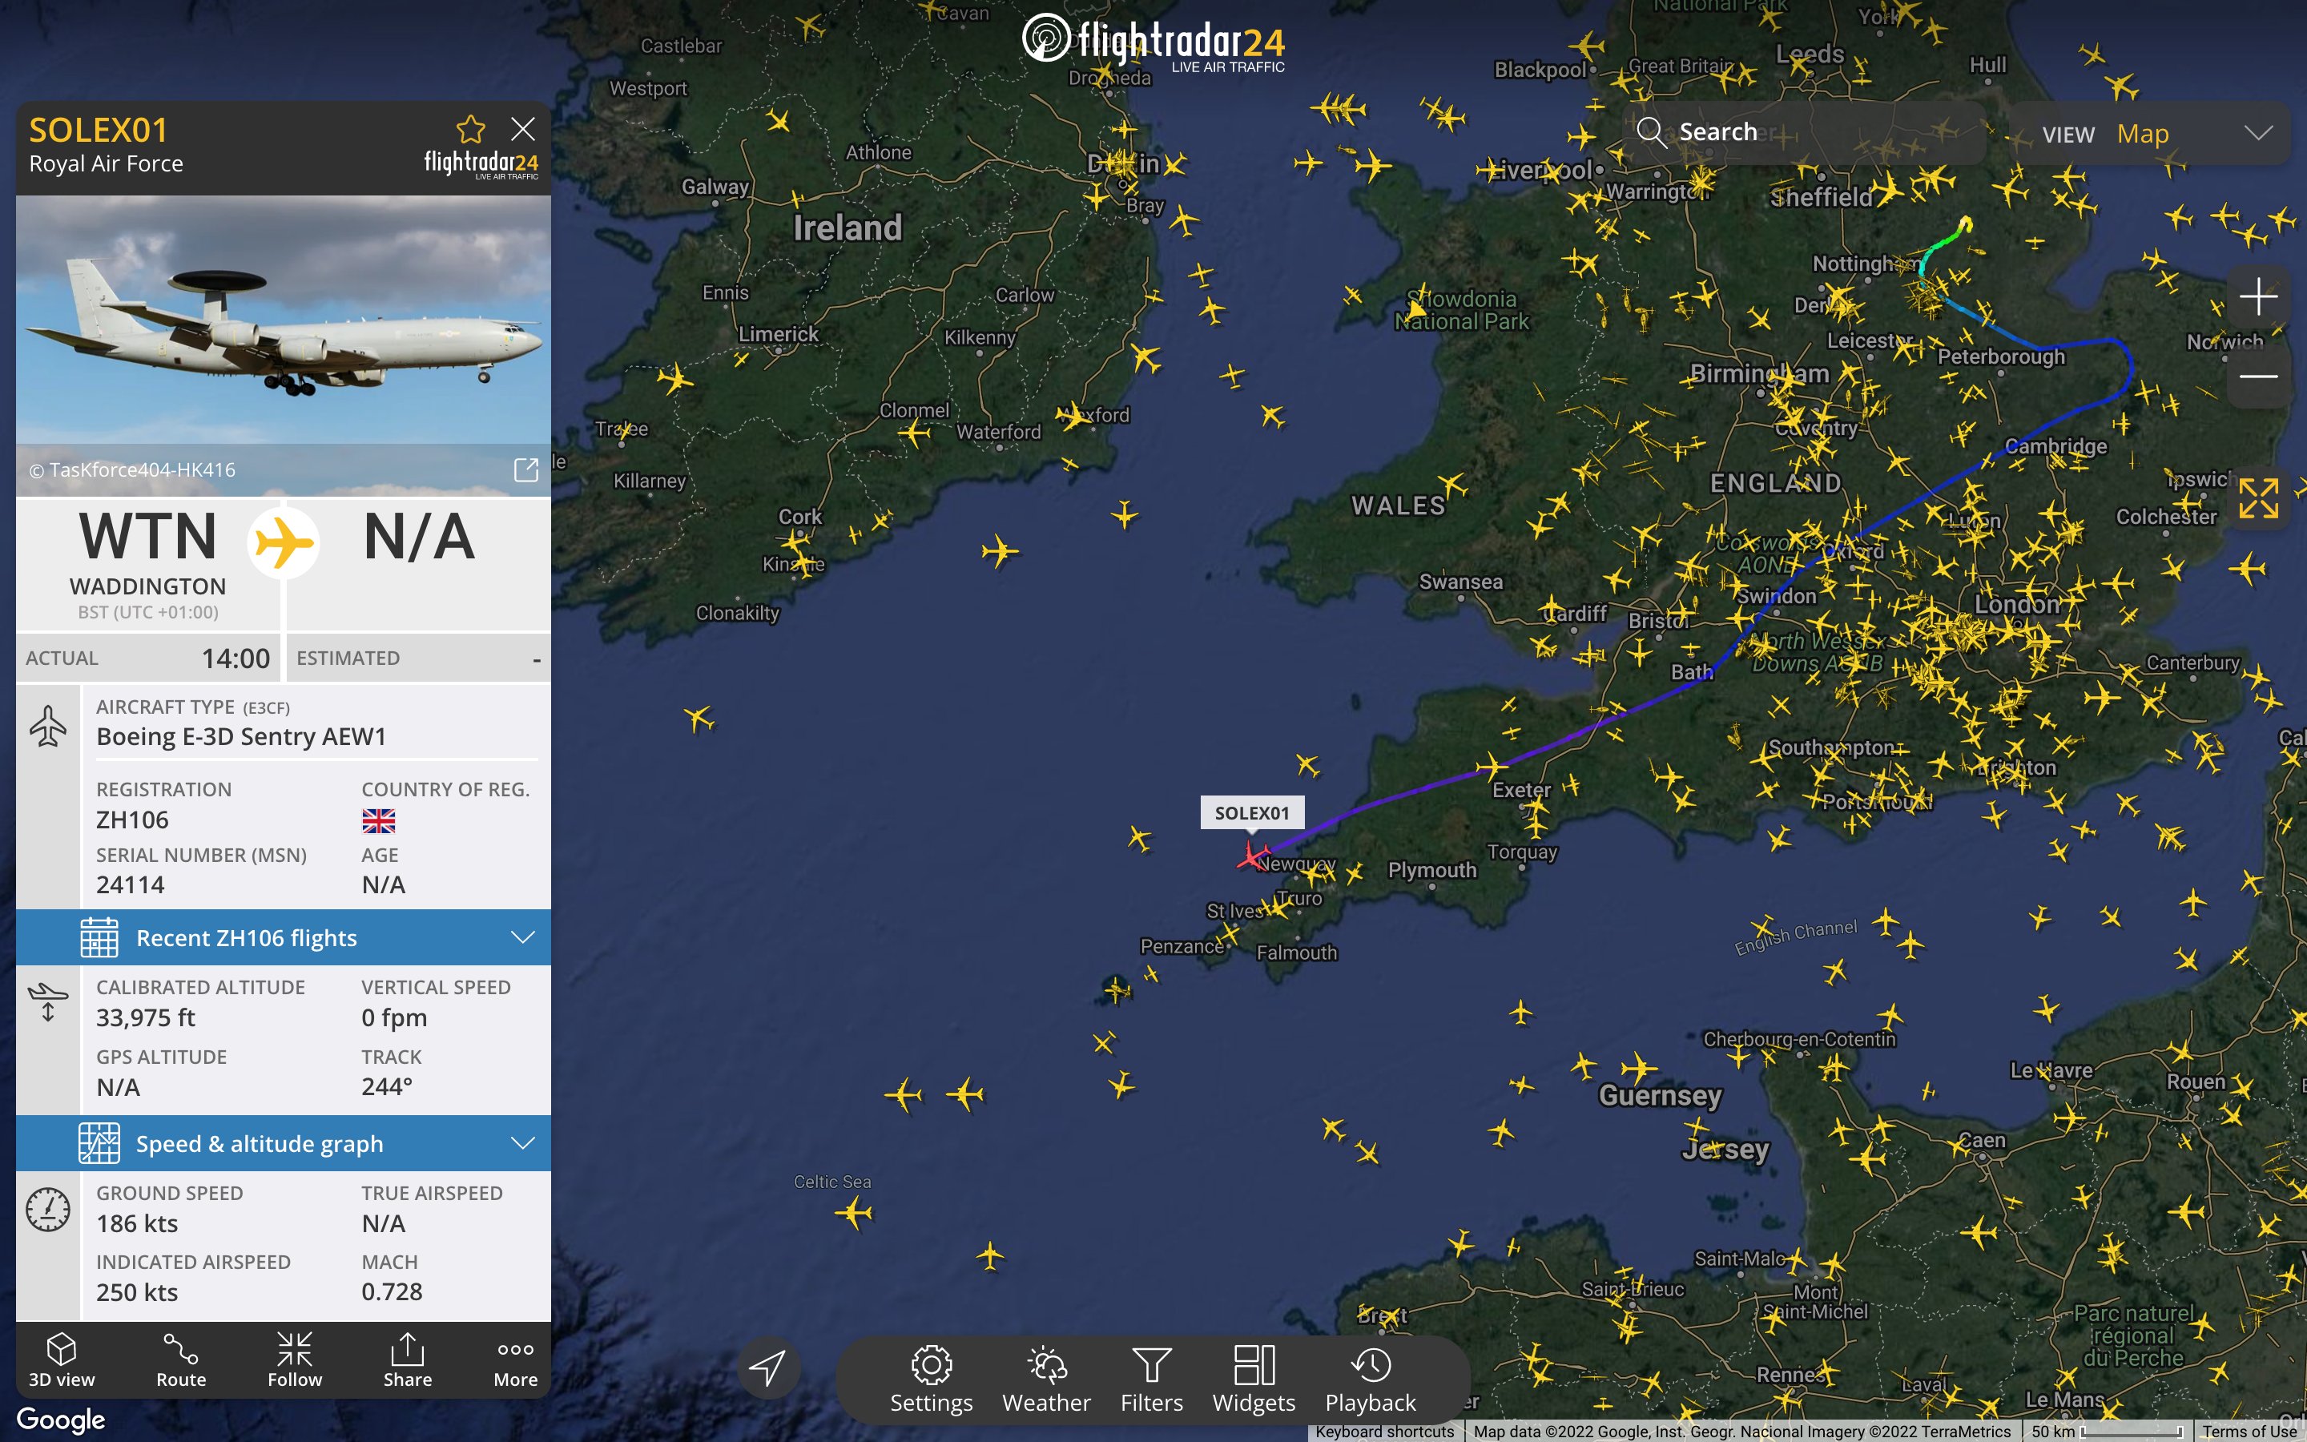The width and height of the screenshot is (2307, 1442).
Task: Open flight Playback
Action: pos(1370,1378)
